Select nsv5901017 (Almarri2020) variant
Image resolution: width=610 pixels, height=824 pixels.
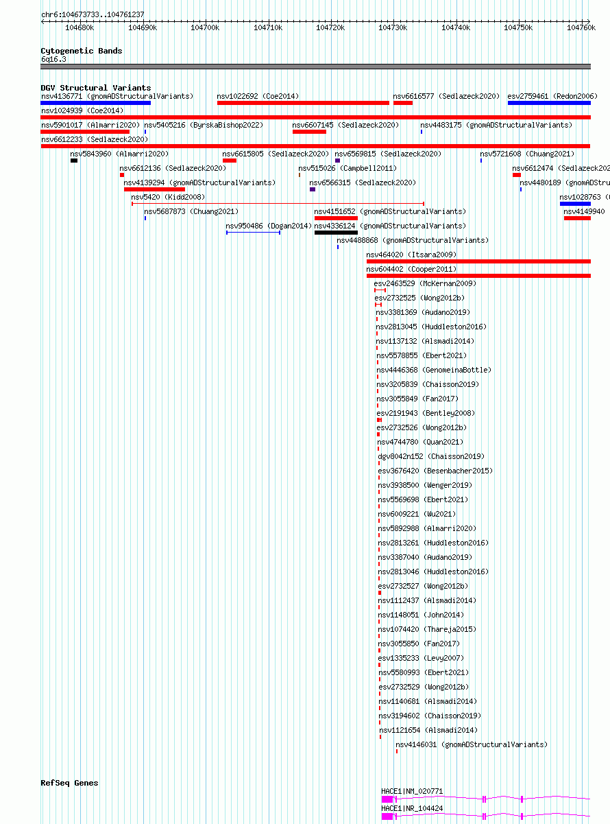click(85, 132)
